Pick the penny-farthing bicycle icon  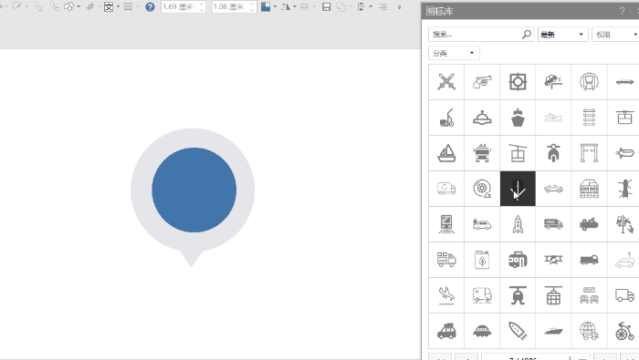coord(624,331)
